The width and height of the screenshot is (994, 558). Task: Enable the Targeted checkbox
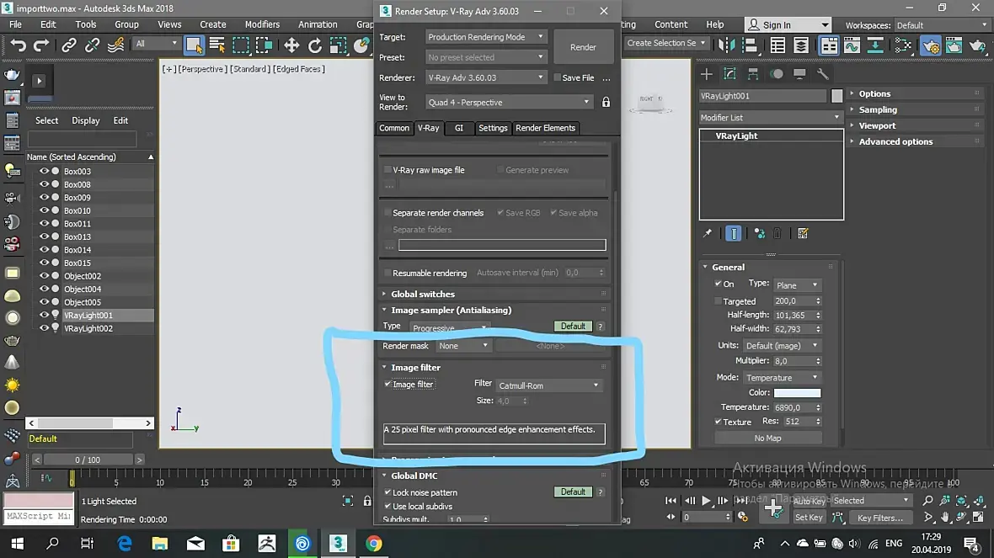tap(718, 301)
